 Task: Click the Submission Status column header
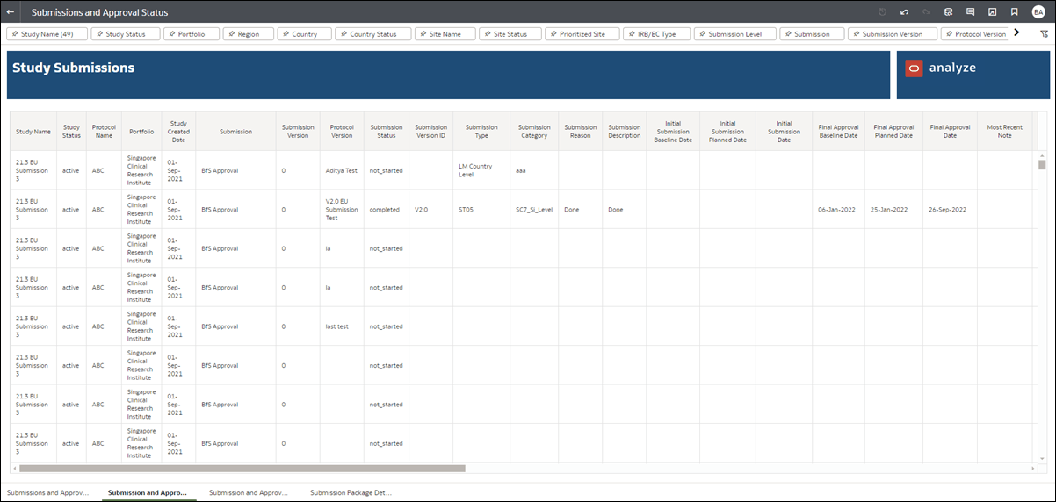point(387,132)
